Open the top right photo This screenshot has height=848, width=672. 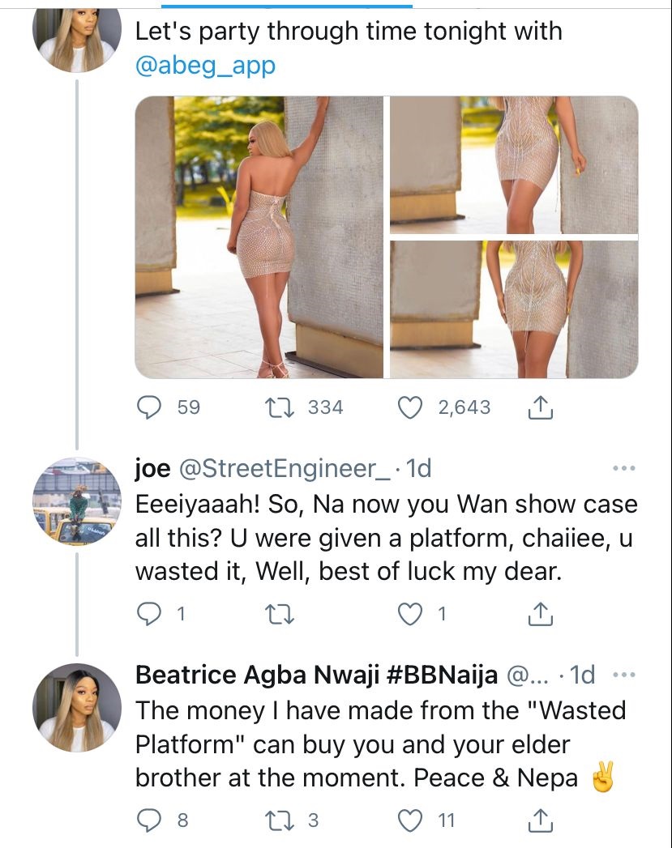pos(514,164)
